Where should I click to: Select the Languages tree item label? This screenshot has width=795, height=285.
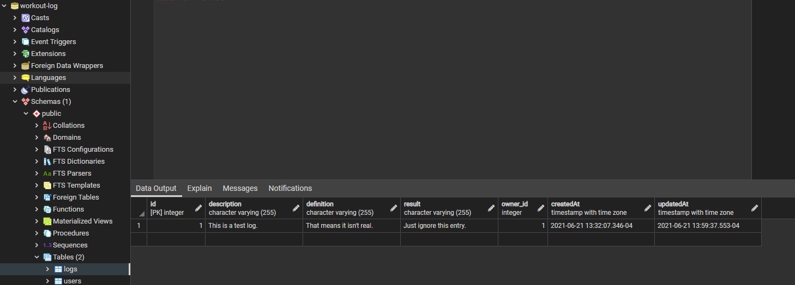click(x=49, y=78)
